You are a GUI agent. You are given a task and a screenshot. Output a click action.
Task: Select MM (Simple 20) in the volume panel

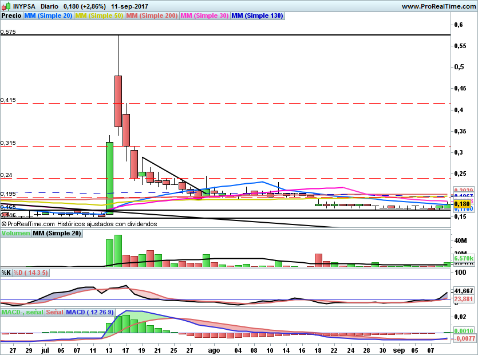coord(57,234)
